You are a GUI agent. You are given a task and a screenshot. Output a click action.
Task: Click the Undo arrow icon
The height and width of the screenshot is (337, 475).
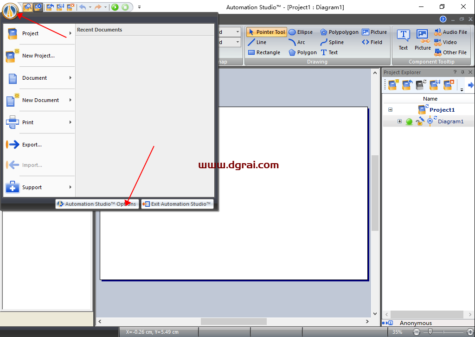point(83,7)
